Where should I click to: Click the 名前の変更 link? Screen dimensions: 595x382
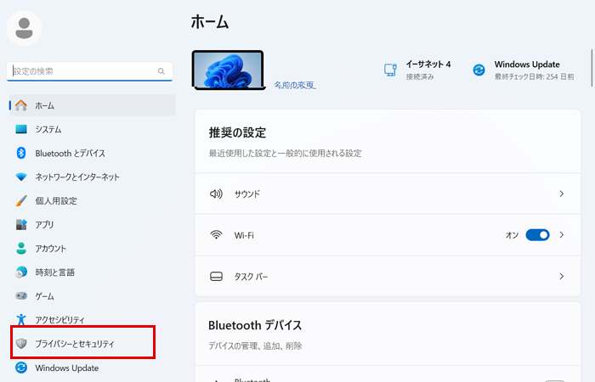(x=295, y=85)
